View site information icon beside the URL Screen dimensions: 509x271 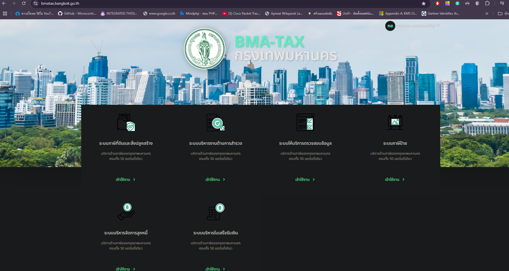tap(36, 3)
